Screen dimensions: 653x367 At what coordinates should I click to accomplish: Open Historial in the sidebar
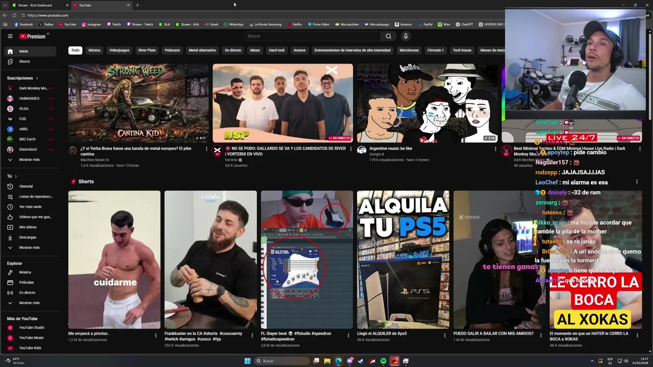[31, 186]
